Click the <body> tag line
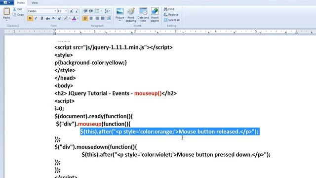 tap(64, 86)
